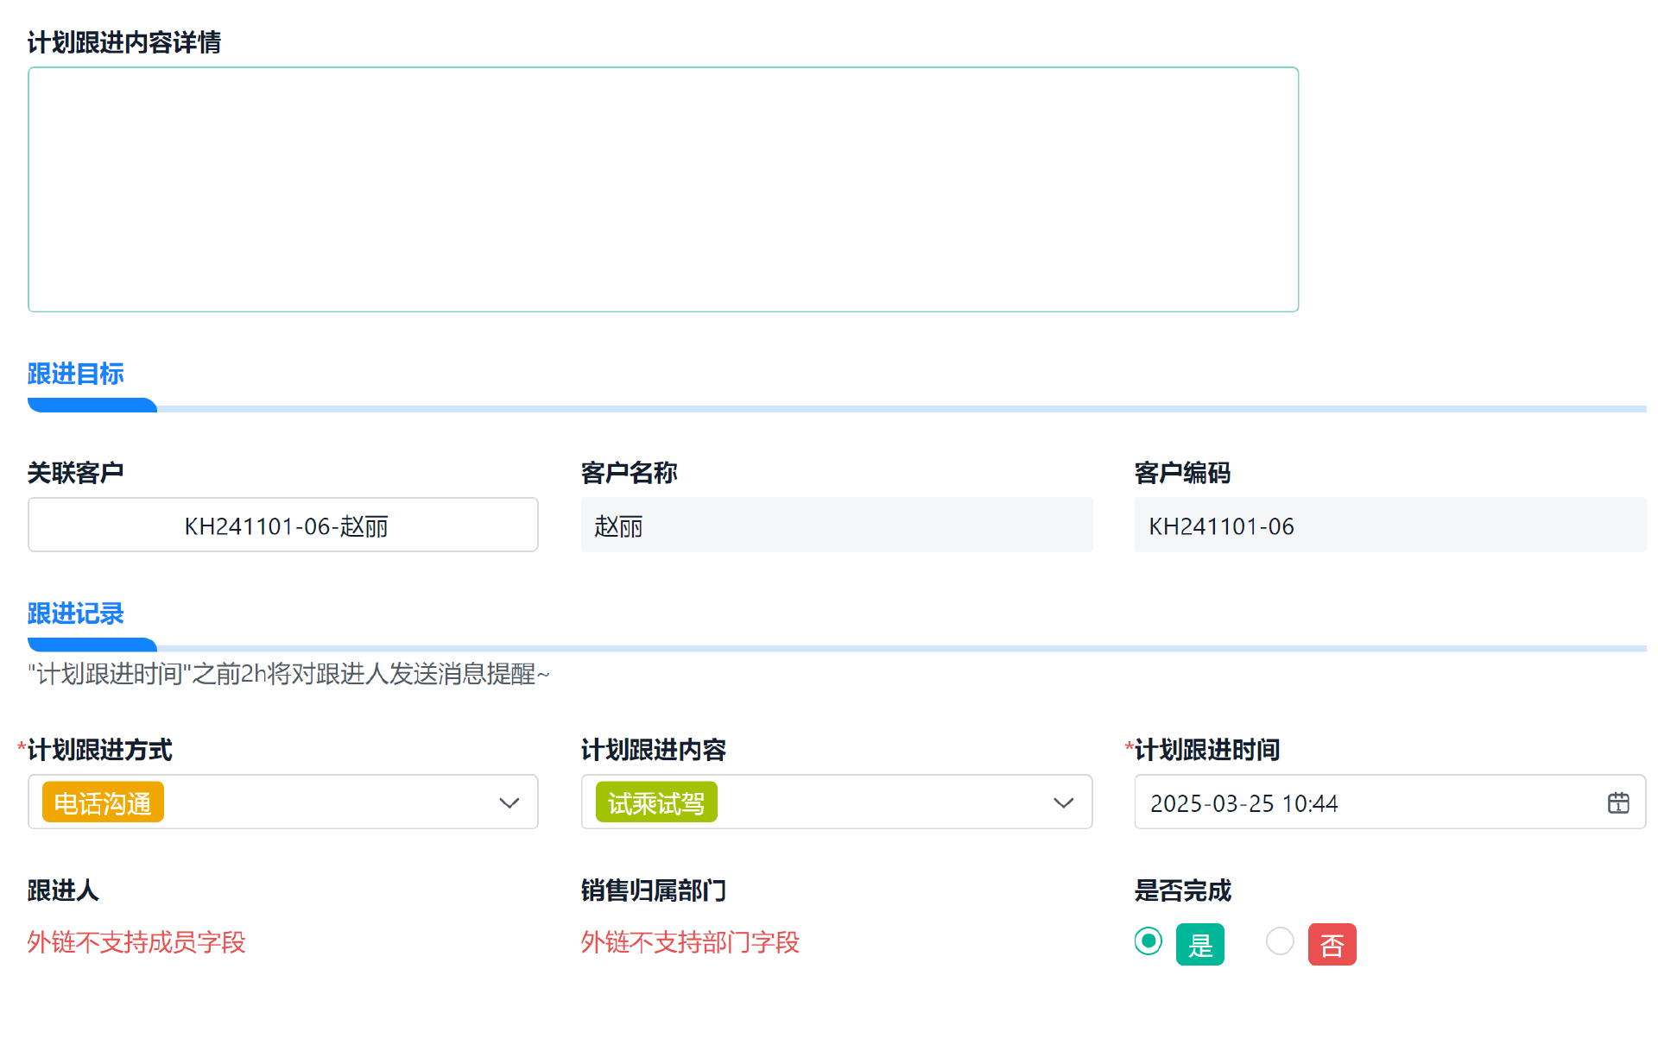Viewport: 1658px width, 1057px height.
Task: Expand the 计划跟进内容 dropdown arrow
Action: pyautogui.click(x=1063, y=803)
